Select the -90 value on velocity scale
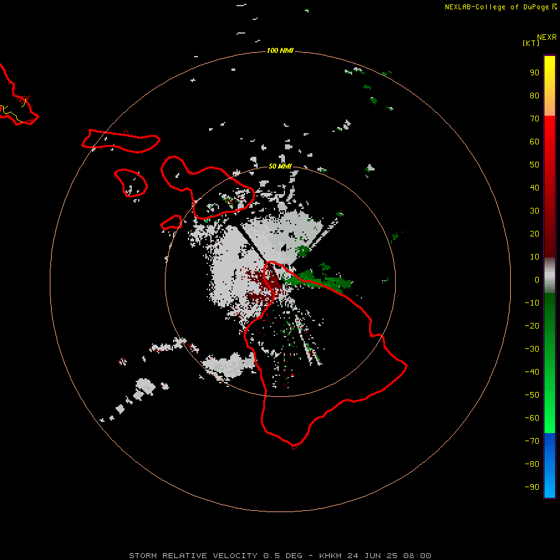Screen dimensions: 560x560 point(532,487)
